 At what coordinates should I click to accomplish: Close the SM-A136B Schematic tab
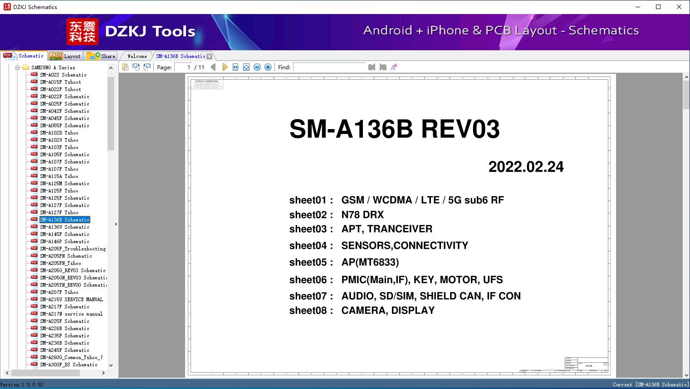tap(209, 56)
